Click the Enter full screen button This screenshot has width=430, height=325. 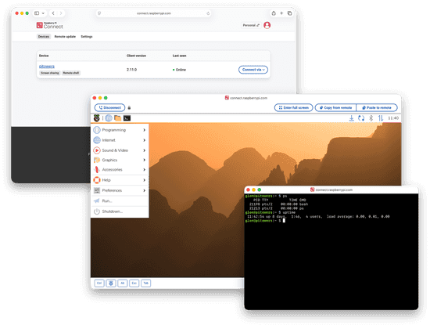(293, 108)
